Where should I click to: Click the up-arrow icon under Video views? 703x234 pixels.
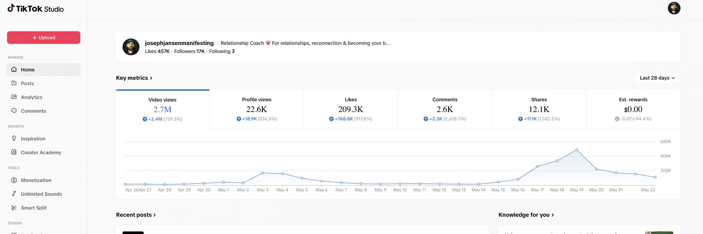(145, 119)
